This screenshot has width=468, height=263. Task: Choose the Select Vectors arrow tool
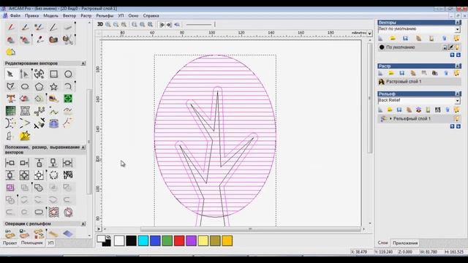[10, 74]
